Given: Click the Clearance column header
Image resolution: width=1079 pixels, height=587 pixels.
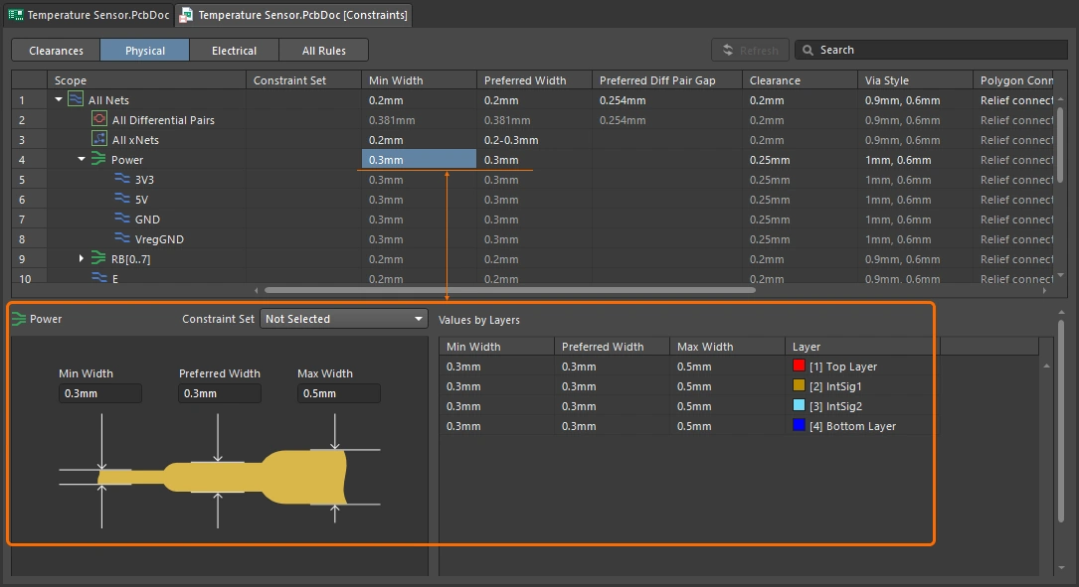Looking at the screenshot, I should [800, 79].
